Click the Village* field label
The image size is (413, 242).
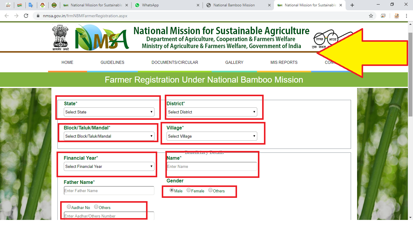tap(175, 128)
